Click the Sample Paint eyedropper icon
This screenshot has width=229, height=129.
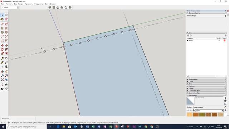225,107
